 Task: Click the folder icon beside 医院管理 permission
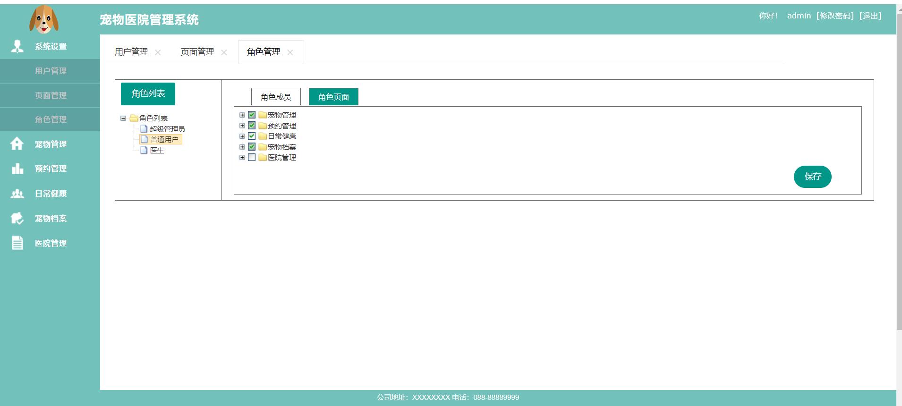(263, 157)
